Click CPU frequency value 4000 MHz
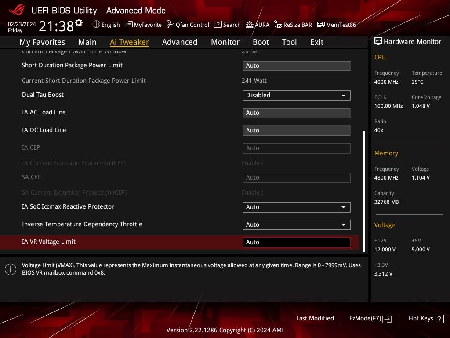This screenshot has width=450, height=338. [386, 81]
